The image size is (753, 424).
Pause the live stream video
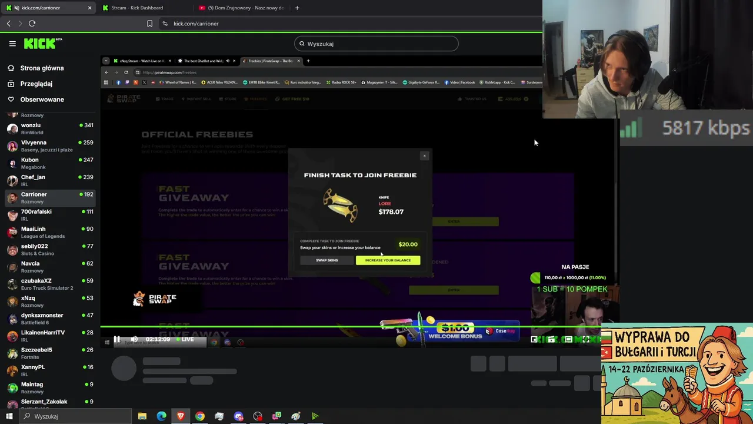pyautogui.click(x=116, y=339)
